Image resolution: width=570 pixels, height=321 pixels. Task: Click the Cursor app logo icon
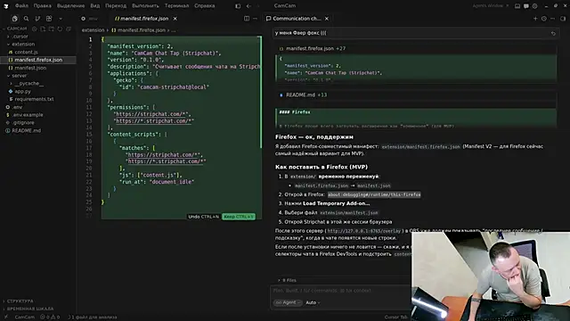(x=6, y=6)
